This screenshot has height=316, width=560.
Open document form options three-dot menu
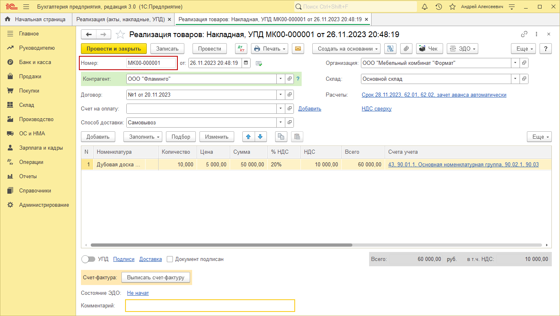pos(536,35)
